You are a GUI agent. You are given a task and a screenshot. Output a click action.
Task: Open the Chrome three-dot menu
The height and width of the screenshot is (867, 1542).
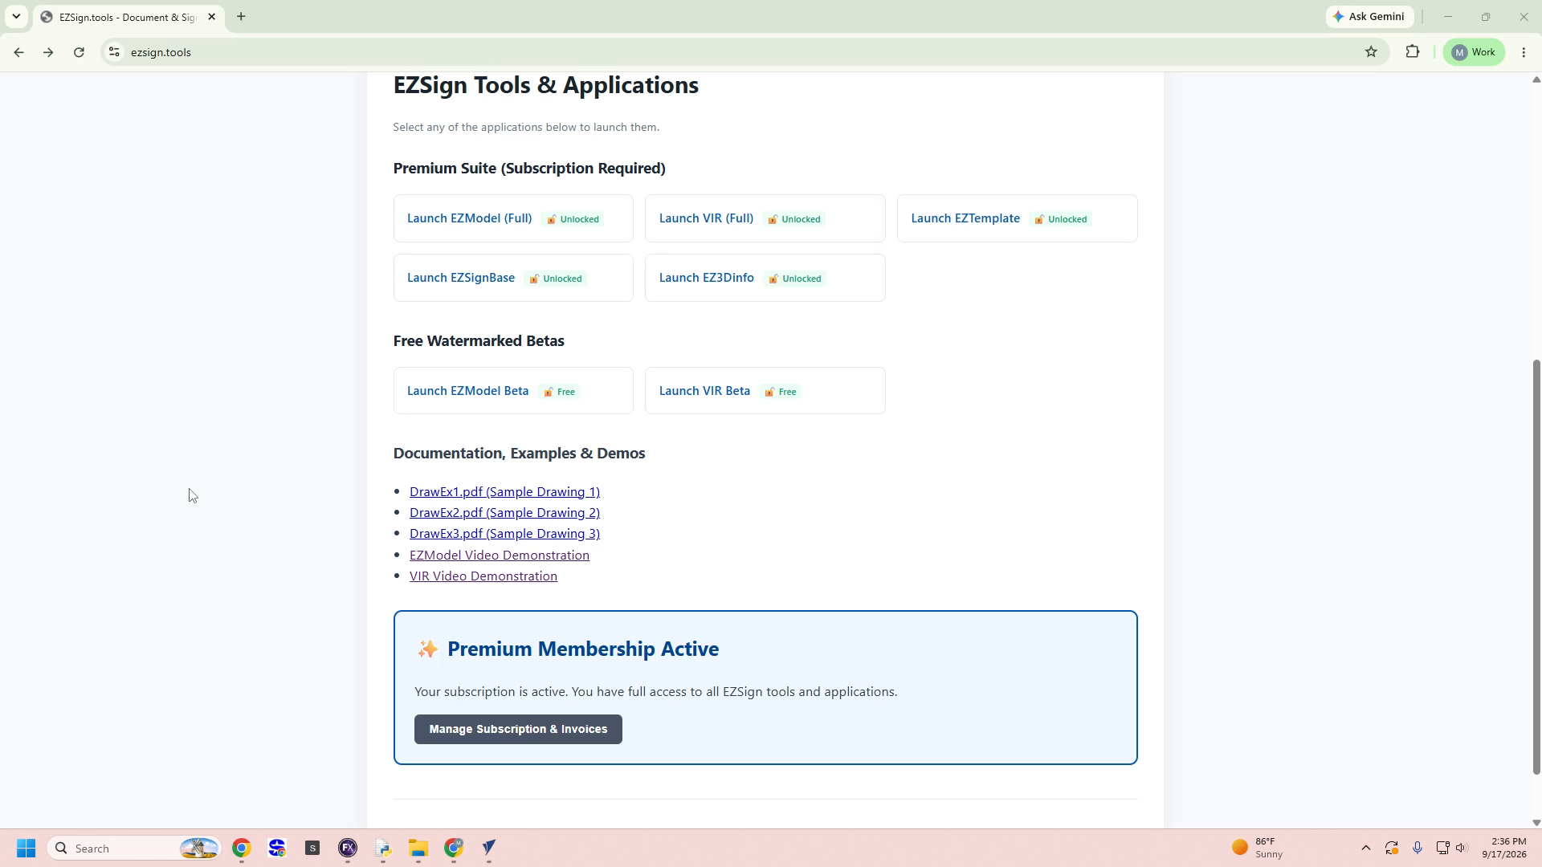[x=1524, y=52]
